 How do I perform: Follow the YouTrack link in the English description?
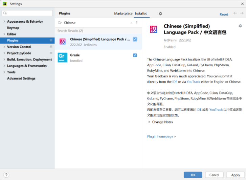[x=193, y=82]
